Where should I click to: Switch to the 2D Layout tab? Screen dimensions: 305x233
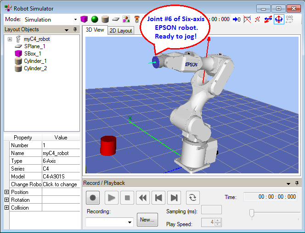pyautogui.click(x=121, y=31)
